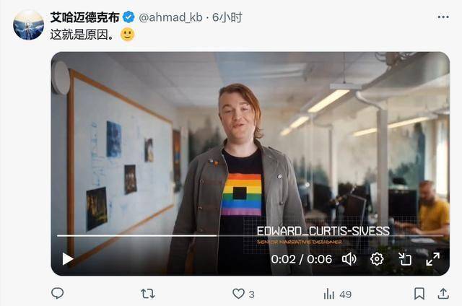Toggle the picture-in-picture mini player
This screenshot has width=462, height=306.
click(x=405, y=259)
